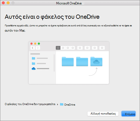Screen dimensions: 140x121
Task: Click the Finder illustration image
Action: (69, 63)
